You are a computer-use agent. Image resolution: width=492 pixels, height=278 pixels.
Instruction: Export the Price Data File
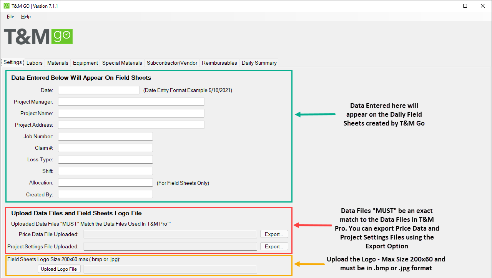274,234
